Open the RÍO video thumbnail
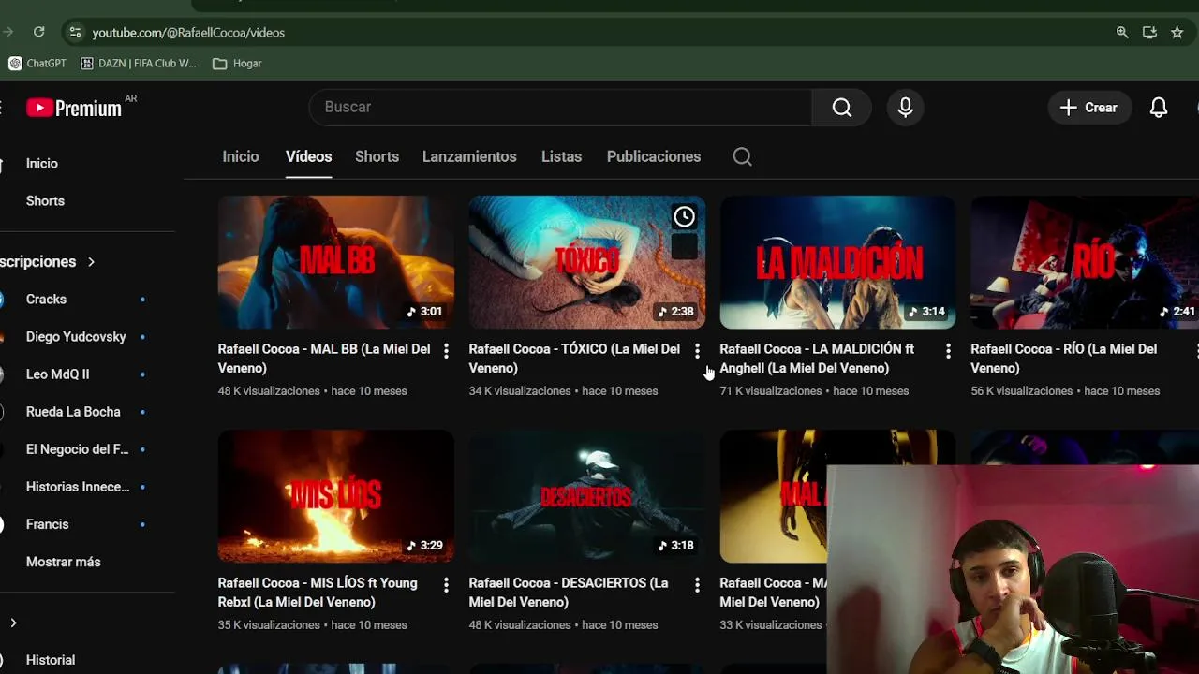The height and width of the screenshot is (674, 1199). [1085, 262]
